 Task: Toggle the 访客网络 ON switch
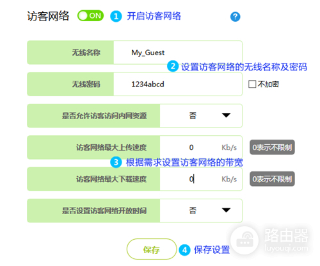pyautogui.click(x=90, y=16)
